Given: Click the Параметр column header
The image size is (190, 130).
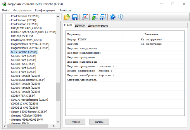Looking at the screenshot, I should (x=94, y=34).
